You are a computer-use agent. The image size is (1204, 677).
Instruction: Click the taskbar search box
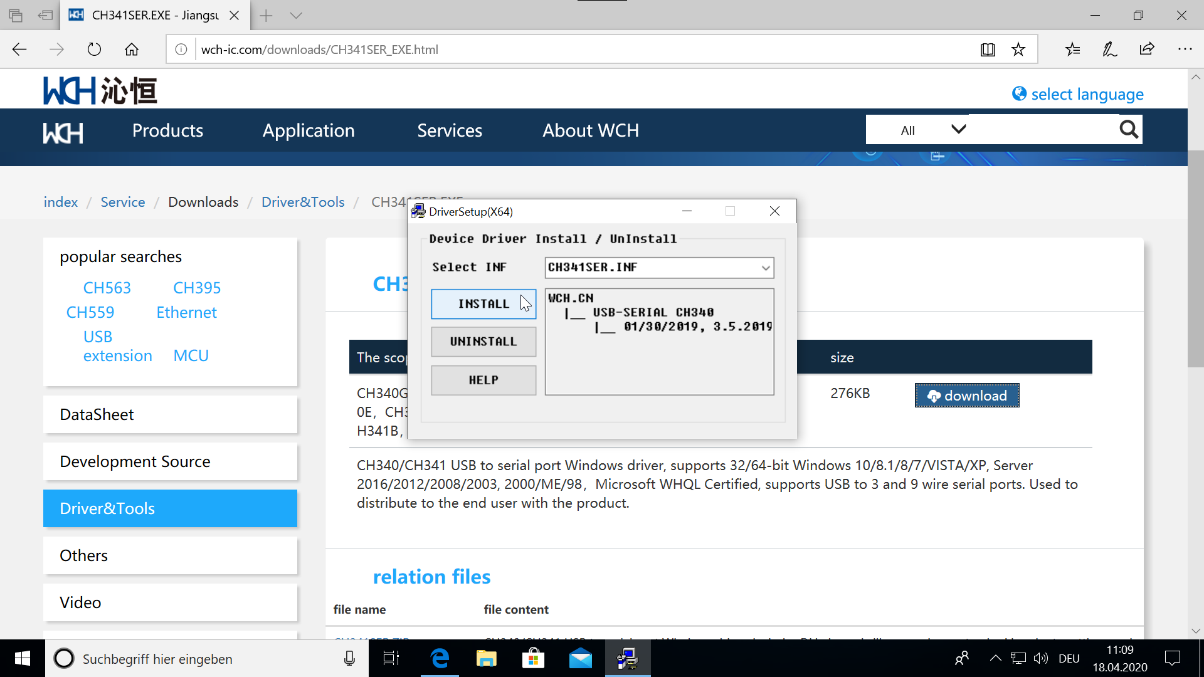click(x=207, y=658)
